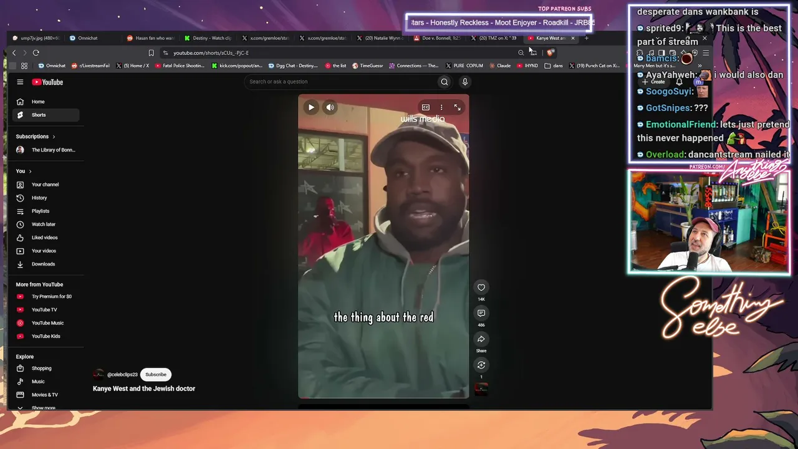The image size is (798, 449).
Task: Switch to the Hasan fan tab
Action: 150,38
